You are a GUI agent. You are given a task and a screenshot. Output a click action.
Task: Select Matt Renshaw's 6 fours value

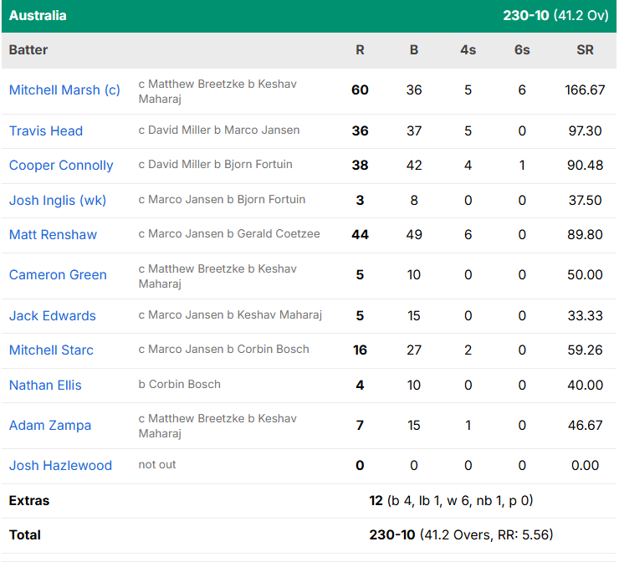[x=468, y=235]
